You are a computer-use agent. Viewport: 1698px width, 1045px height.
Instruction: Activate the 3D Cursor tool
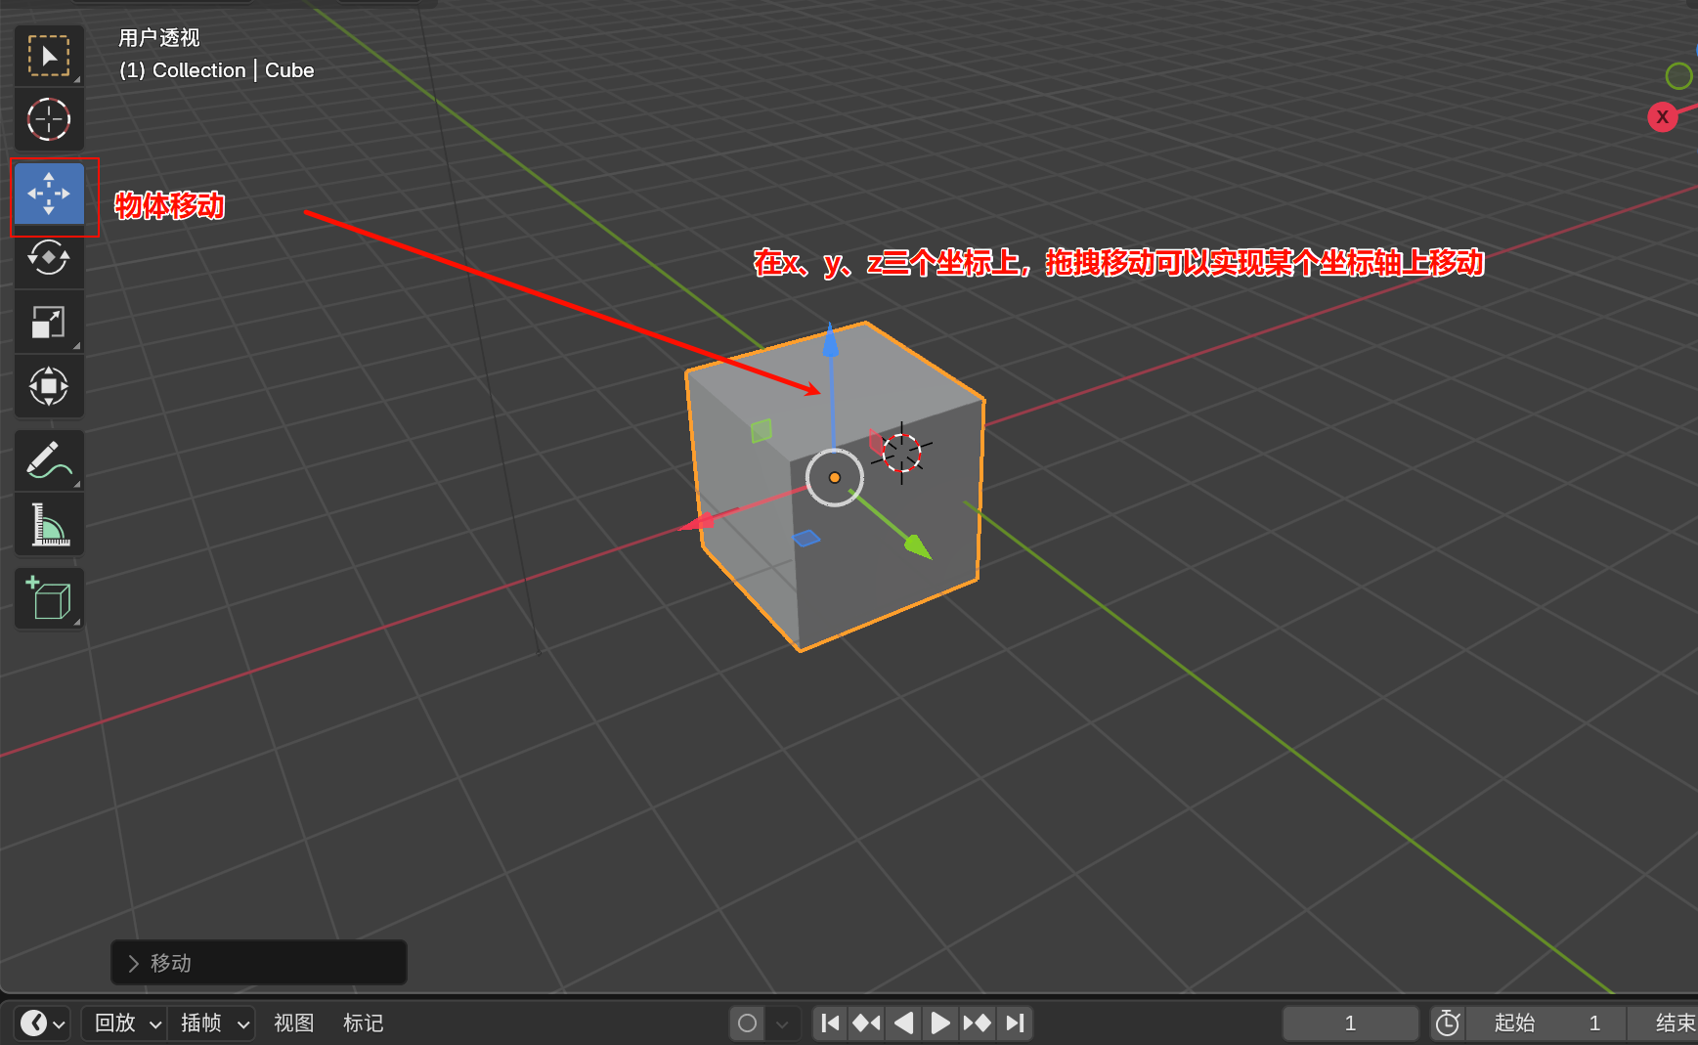(x=48, y=119)
